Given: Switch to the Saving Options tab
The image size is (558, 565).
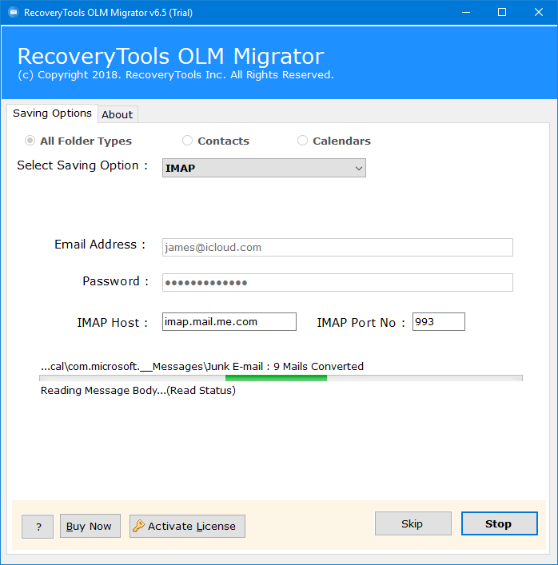Looking at the screenshot, I should pos(52,113).
